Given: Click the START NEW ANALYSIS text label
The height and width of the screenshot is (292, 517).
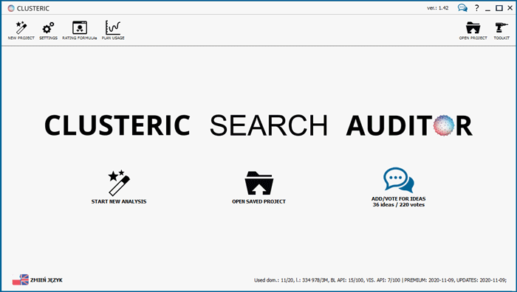Looking at the screenshot, I should 119,201.
